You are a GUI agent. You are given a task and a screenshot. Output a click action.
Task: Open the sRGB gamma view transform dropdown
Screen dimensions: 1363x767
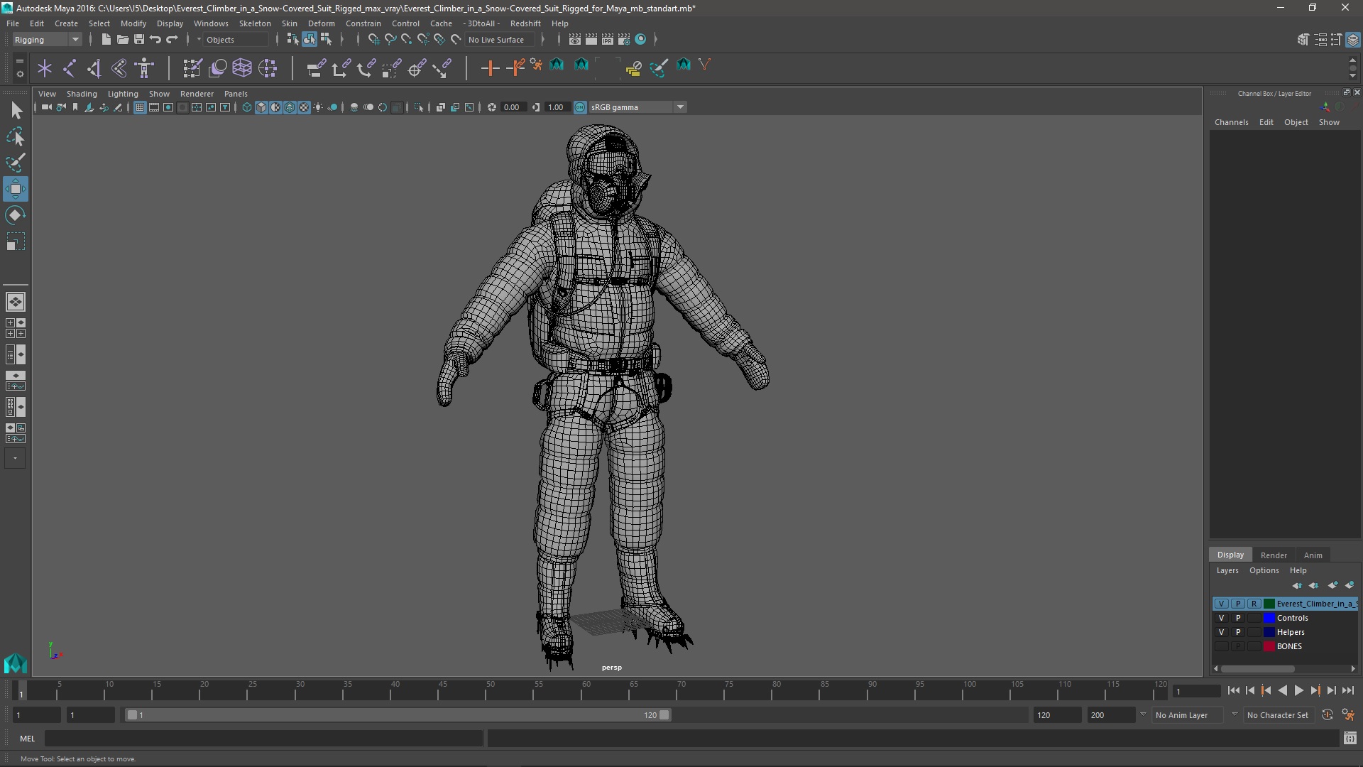[637, 107]
